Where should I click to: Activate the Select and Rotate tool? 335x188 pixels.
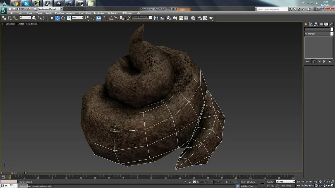[x=63, y=18]
